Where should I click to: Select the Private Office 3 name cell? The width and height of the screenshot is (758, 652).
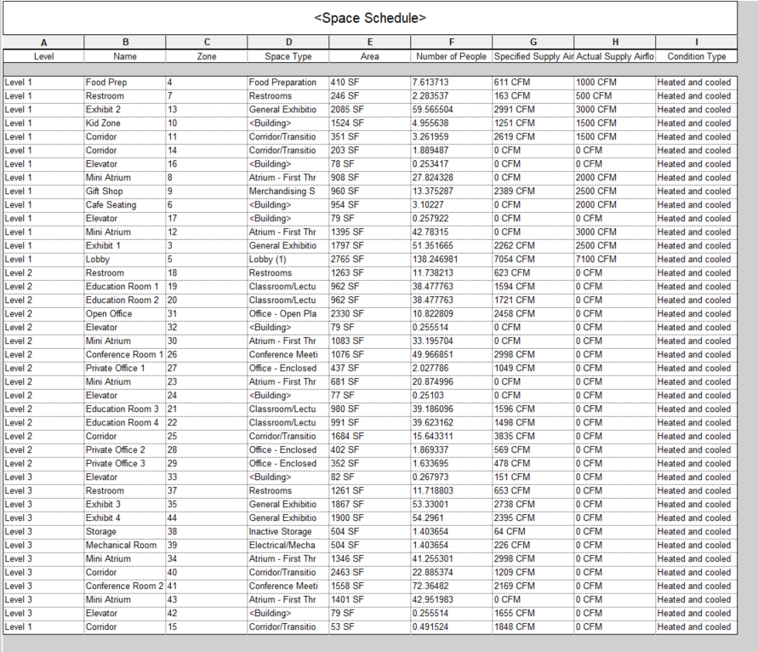coord(125,463)
